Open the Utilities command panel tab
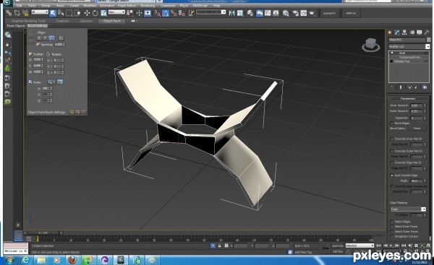The image size is (434, 265). tap(427, 32)
